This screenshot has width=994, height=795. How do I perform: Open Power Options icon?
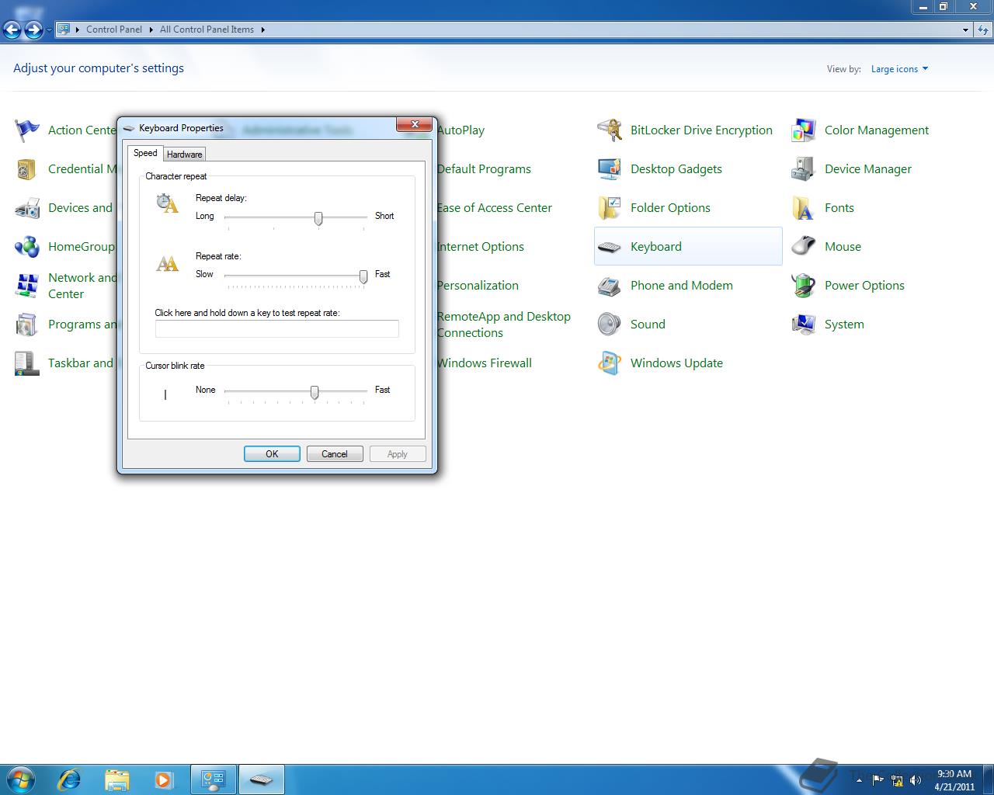tap(804, 286)
